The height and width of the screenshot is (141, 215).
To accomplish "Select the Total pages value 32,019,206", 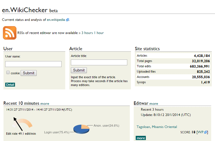I will [x=201, y=61].
